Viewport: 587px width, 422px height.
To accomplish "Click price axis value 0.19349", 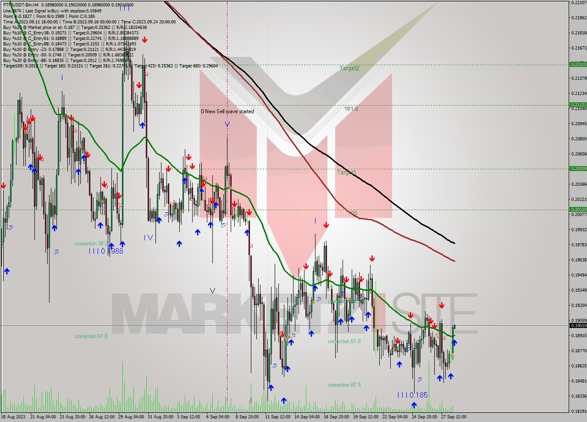I will tap(579, 290).
